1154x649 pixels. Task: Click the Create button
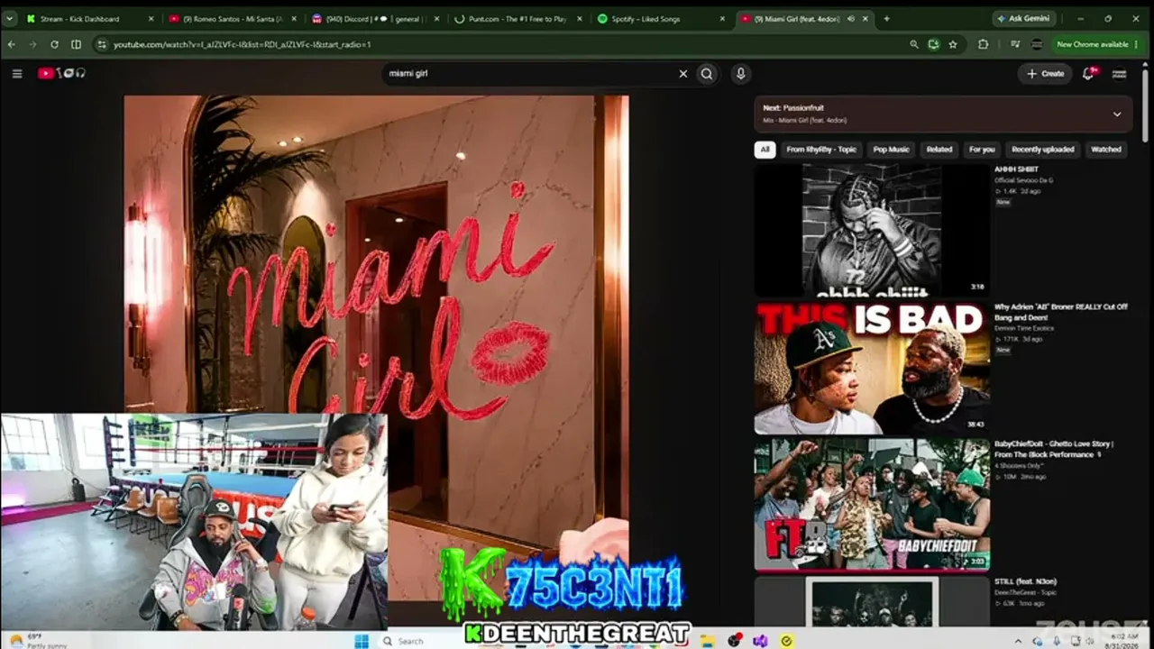tap(1046, 74)
